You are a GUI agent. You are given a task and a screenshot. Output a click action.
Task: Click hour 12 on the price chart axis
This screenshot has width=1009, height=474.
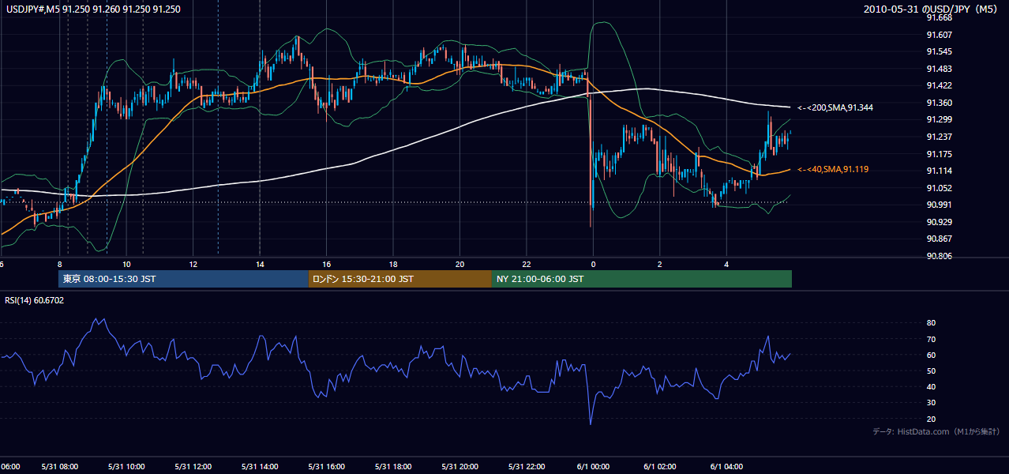click(x=193, y=265)
